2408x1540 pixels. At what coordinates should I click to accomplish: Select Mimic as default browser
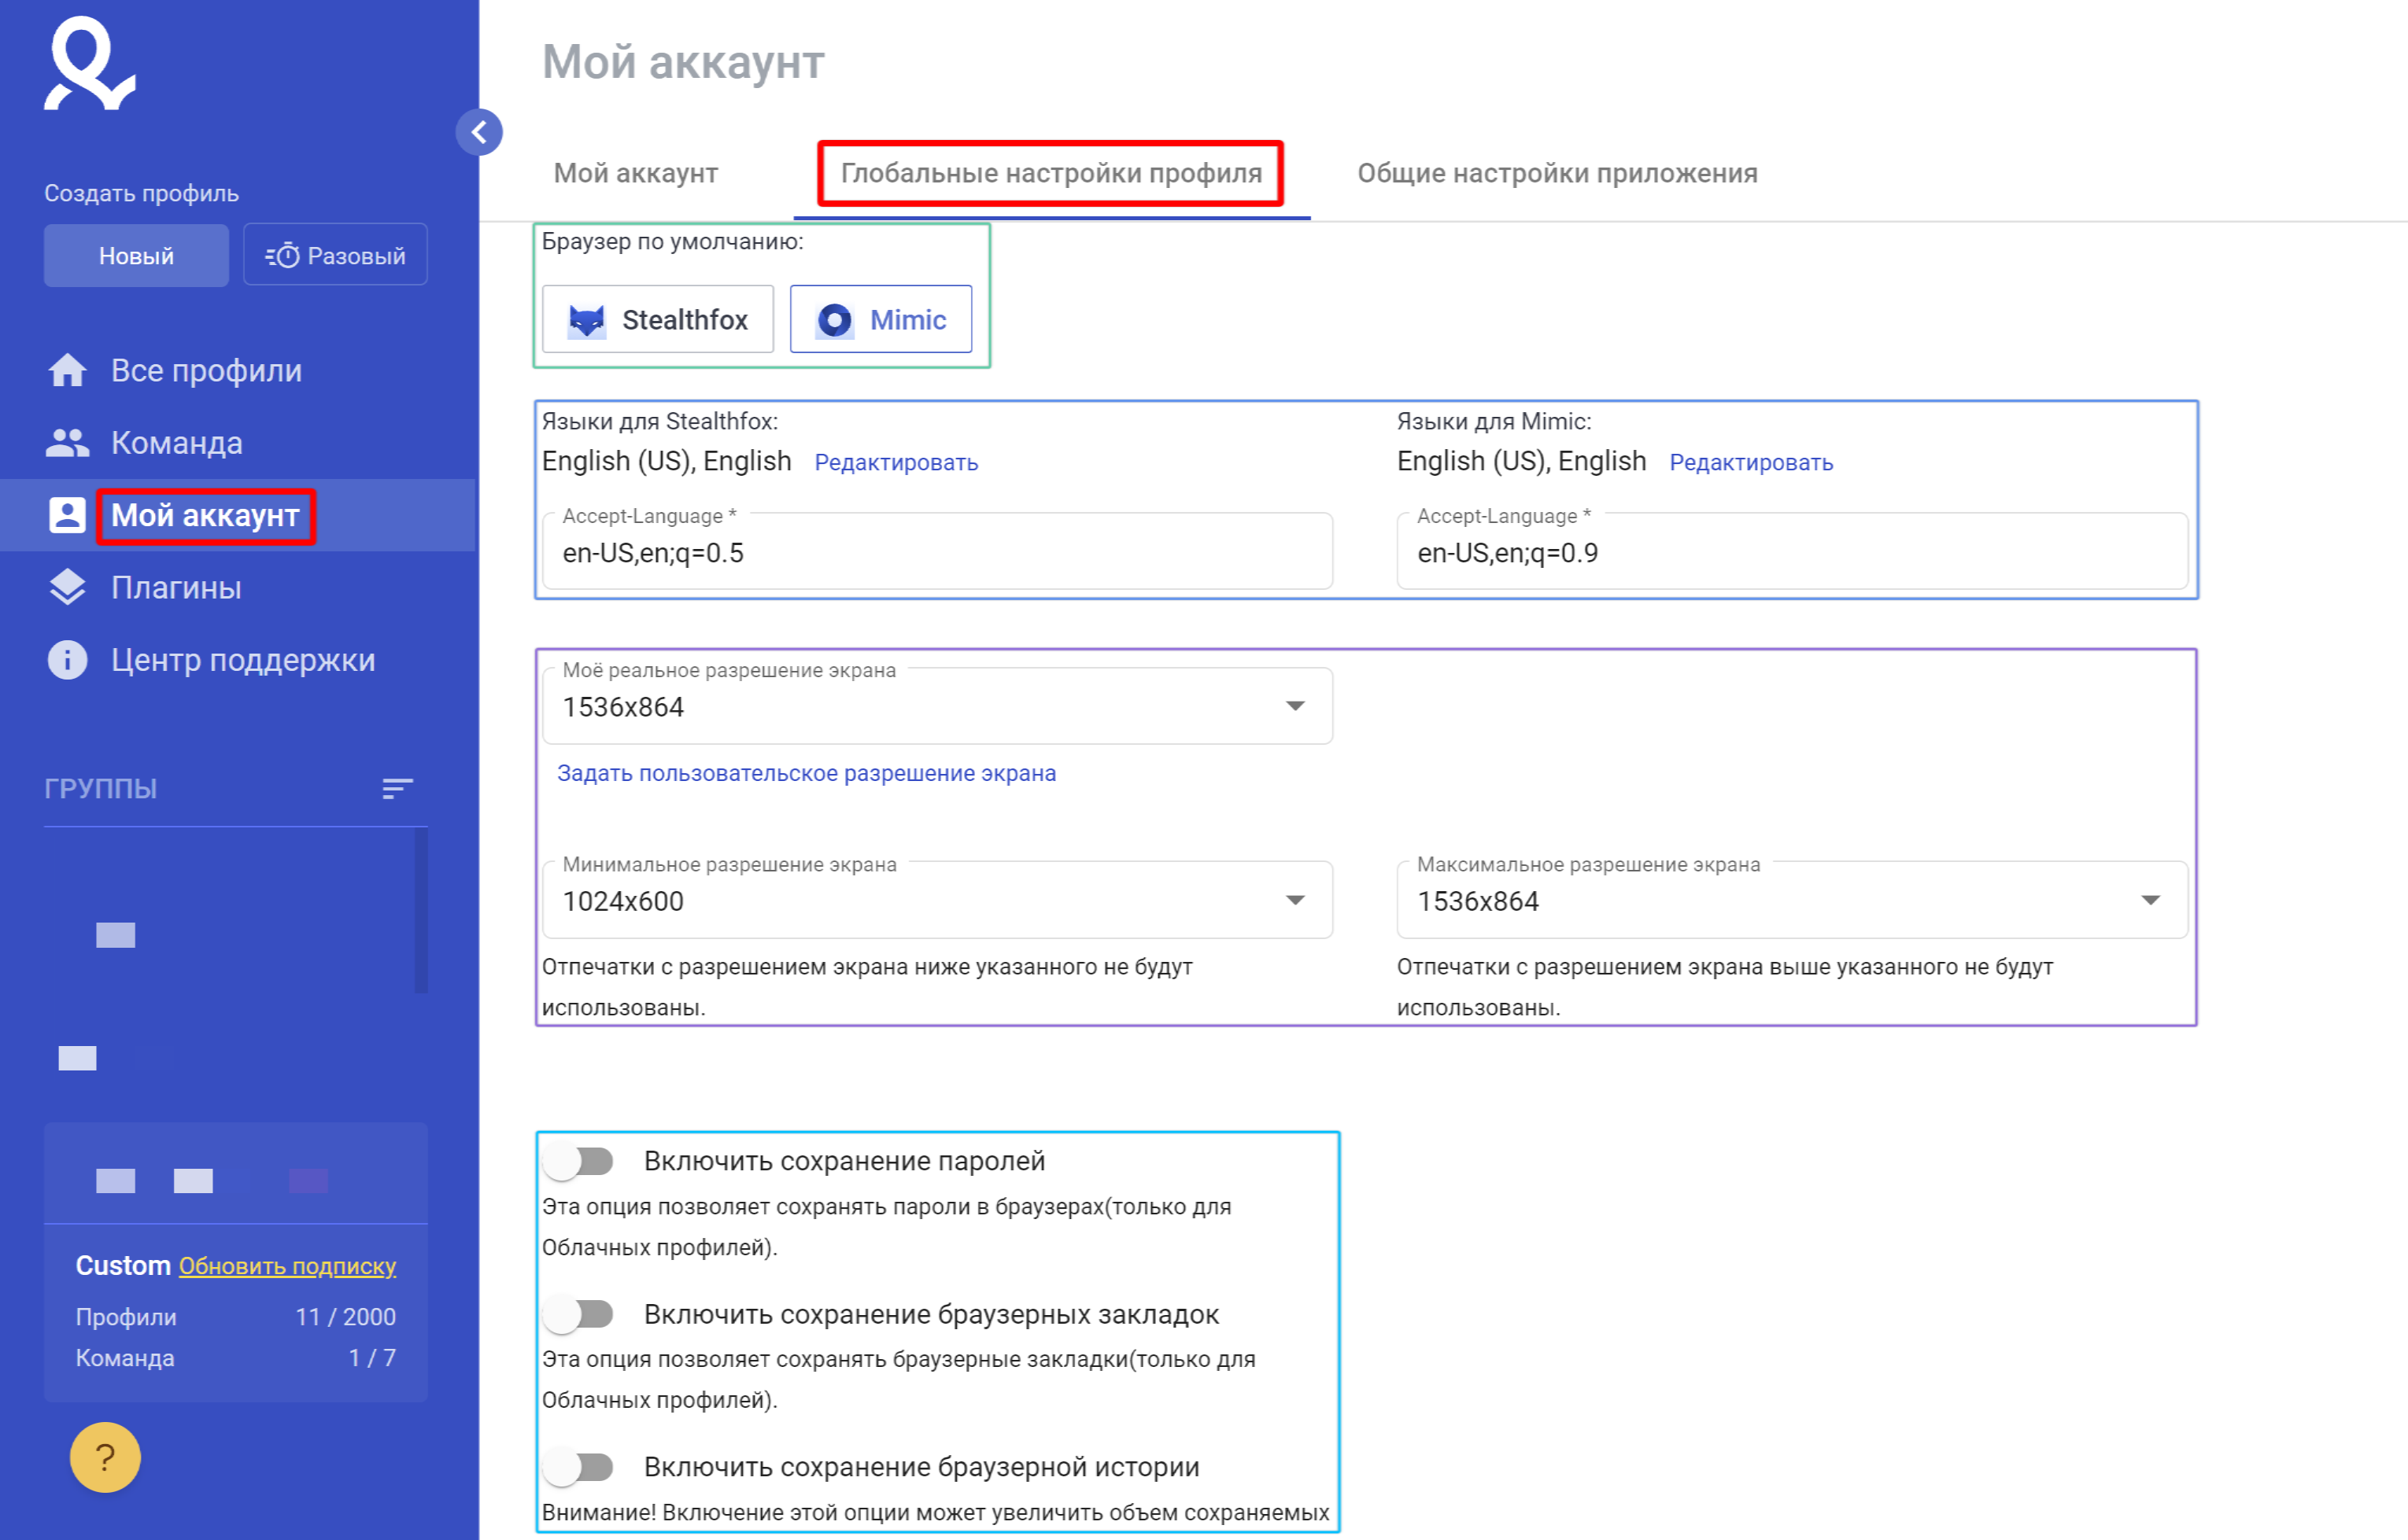pos(881,319)
